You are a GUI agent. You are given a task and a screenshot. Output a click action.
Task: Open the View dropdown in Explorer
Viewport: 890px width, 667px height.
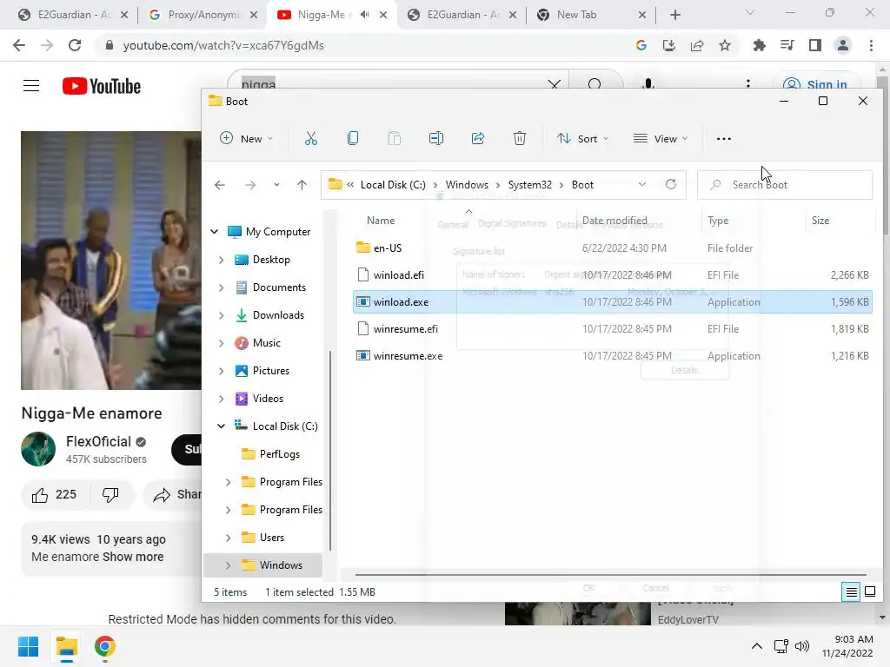661,138
